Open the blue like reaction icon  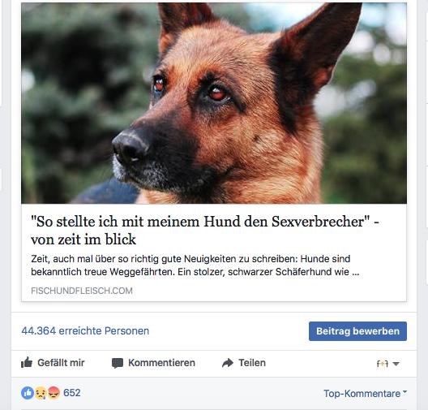[x=28, y=393]
